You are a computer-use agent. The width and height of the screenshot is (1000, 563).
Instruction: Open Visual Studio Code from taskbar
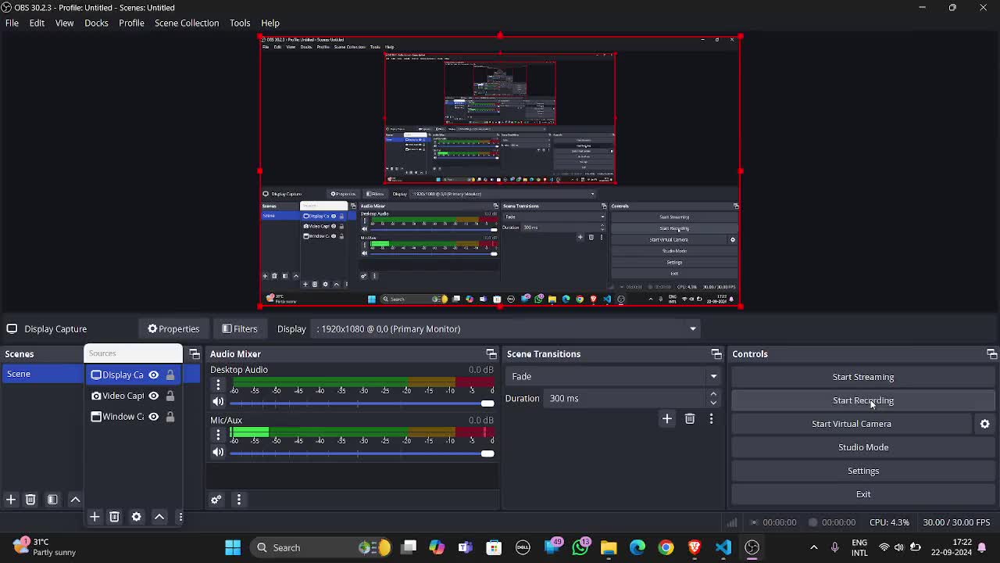pos(723,547)
